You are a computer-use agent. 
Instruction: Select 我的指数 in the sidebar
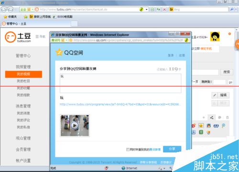tap(23, 95)
